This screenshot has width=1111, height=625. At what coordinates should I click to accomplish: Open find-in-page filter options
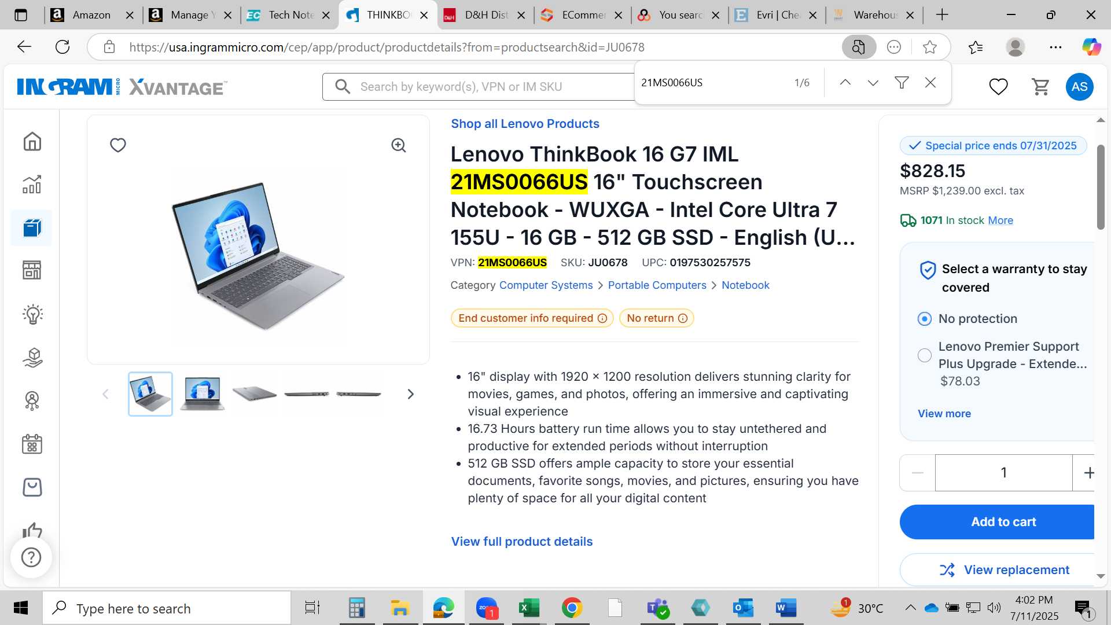(902, 83)
